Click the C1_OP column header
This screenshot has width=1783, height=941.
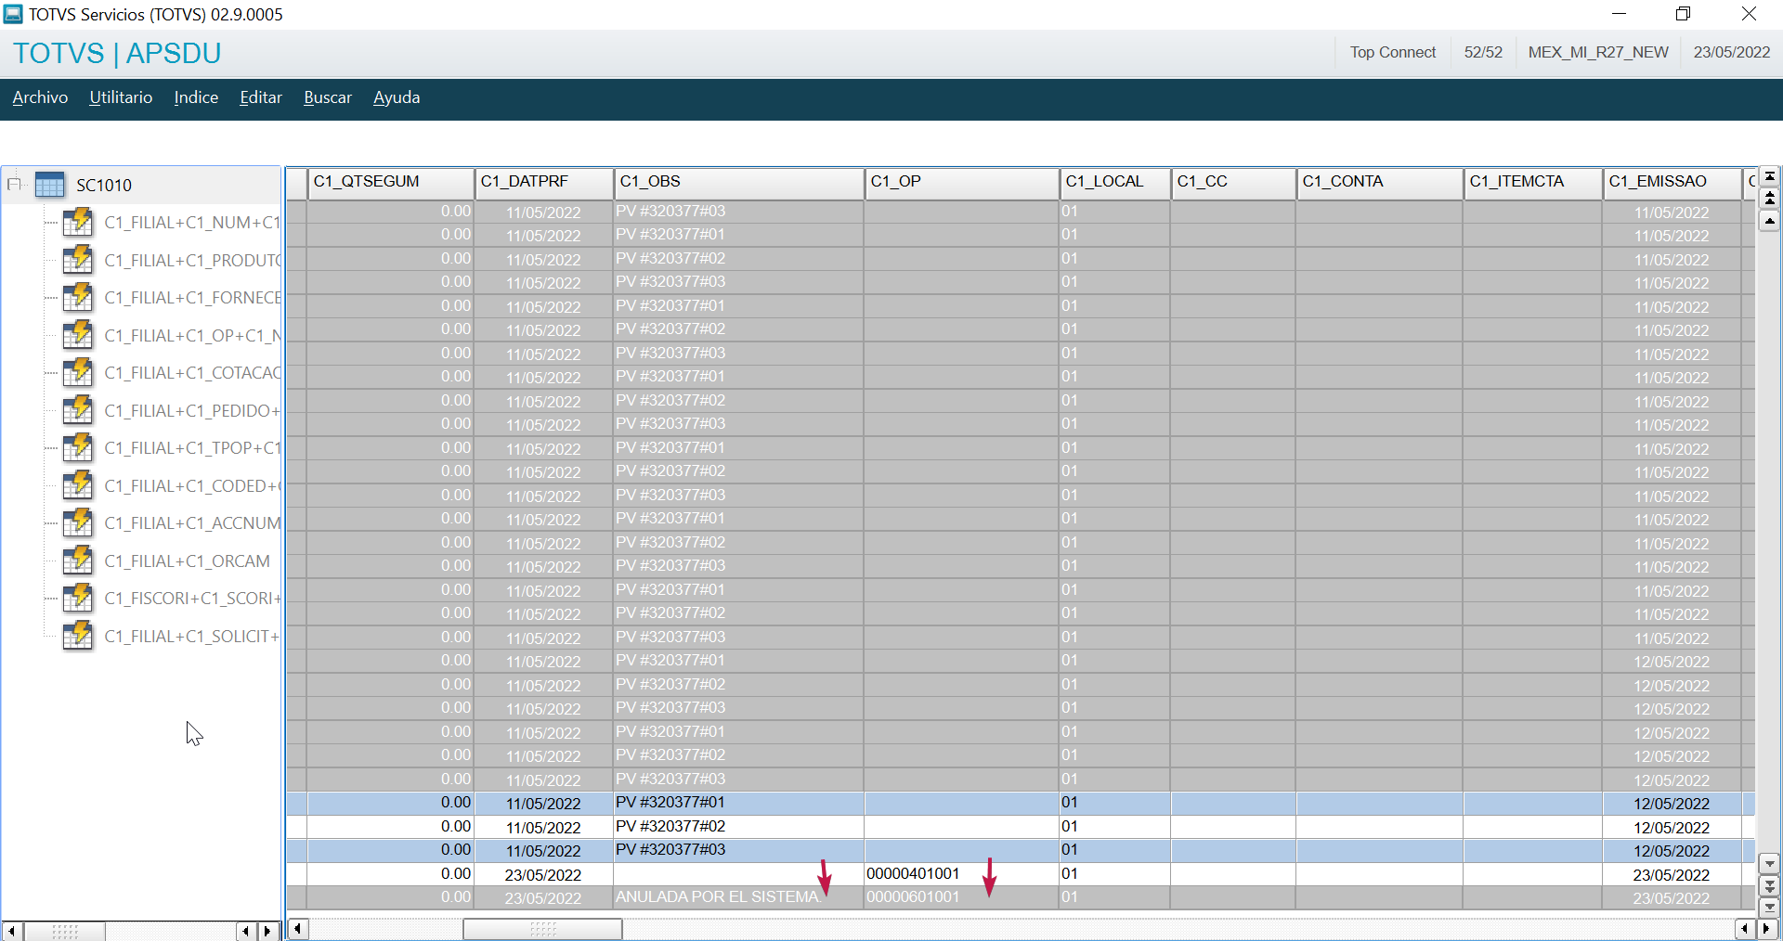(962, 183)
